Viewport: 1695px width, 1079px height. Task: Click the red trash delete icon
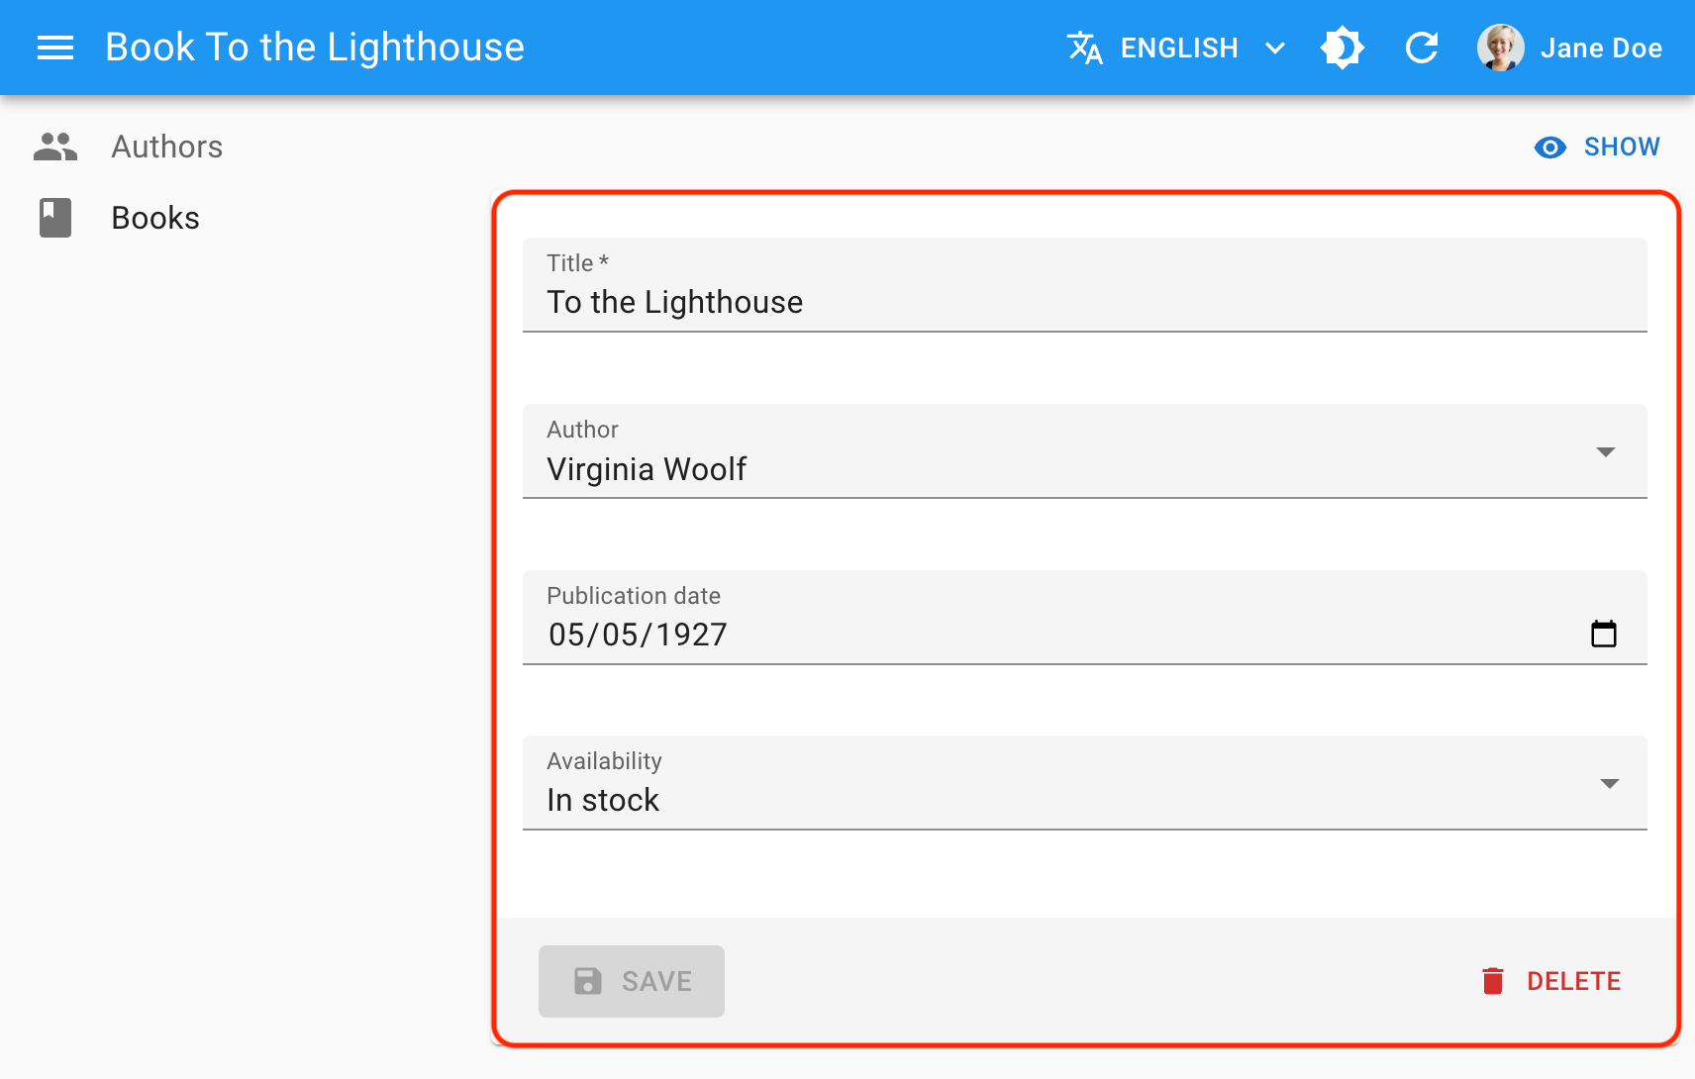1493,981
